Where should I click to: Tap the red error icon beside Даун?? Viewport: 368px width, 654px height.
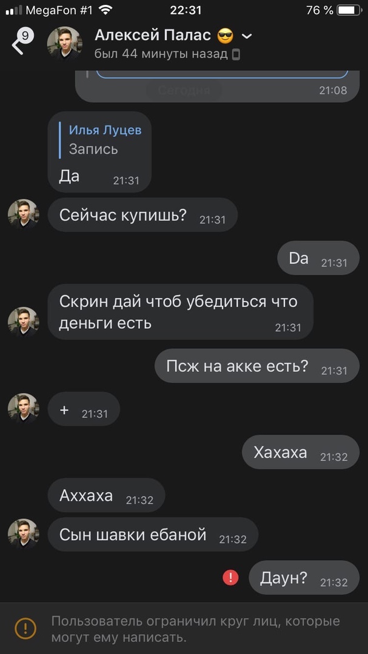(230, 578)
